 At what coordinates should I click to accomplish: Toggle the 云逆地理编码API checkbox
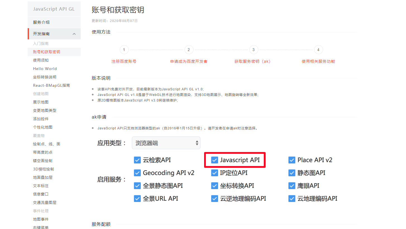[214, 199]
